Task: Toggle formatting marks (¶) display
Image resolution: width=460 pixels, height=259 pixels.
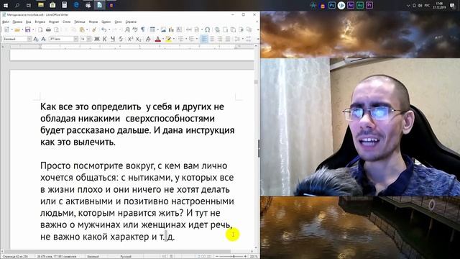Action: [143, 29]
